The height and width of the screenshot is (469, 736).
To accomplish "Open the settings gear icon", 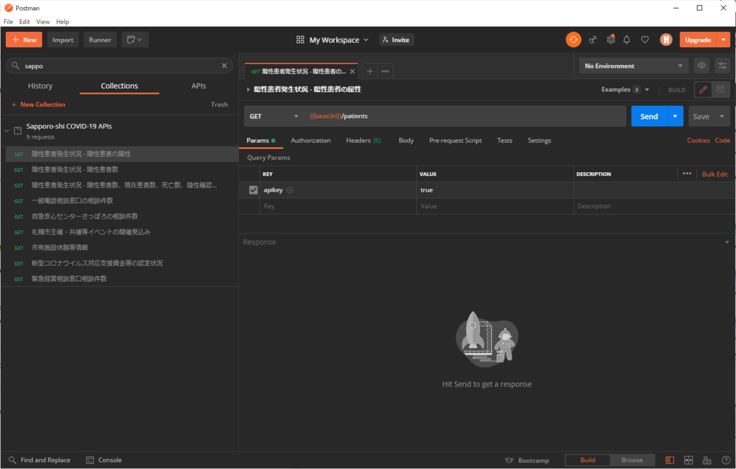I will coord(611,40).
